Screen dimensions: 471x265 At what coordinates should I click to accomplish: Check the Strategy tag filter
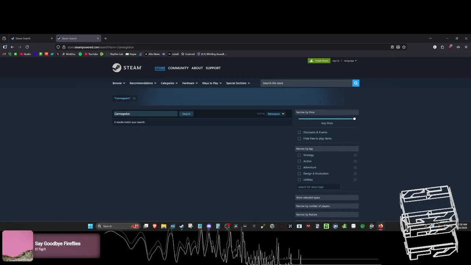[x=299, y=155]
